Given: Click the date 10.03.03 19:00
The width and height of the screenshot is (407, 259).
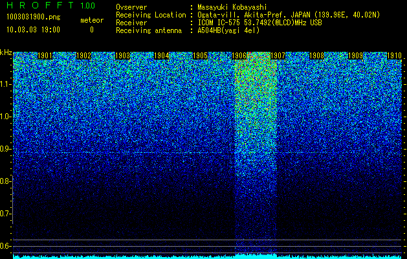Looking at the screenshot, I should coord(34,30).
